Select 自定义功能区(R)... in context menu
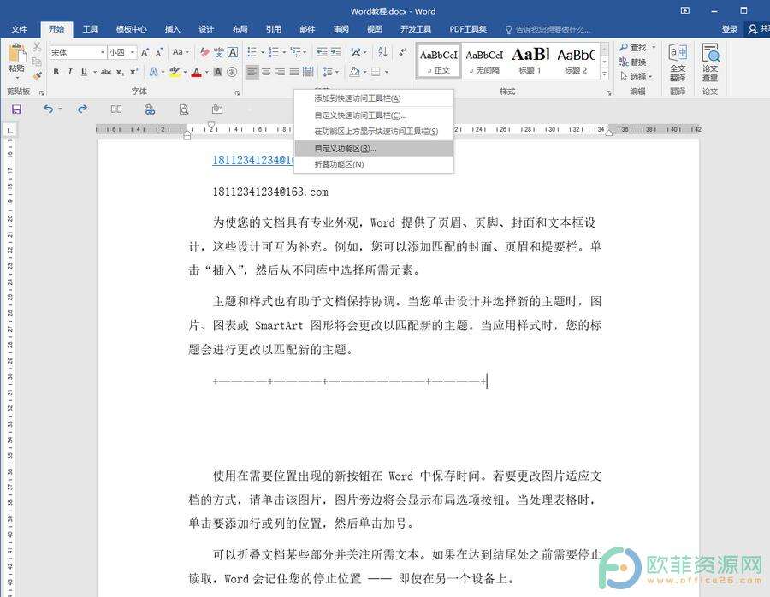This screenshot has width=770, height=597. point(374,148)
